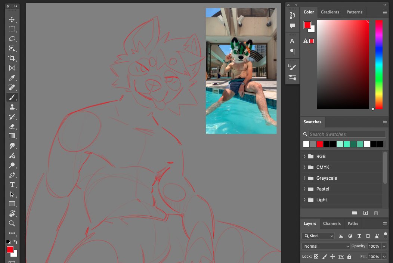Pick the red swatch in Swatches

point(319,144)
